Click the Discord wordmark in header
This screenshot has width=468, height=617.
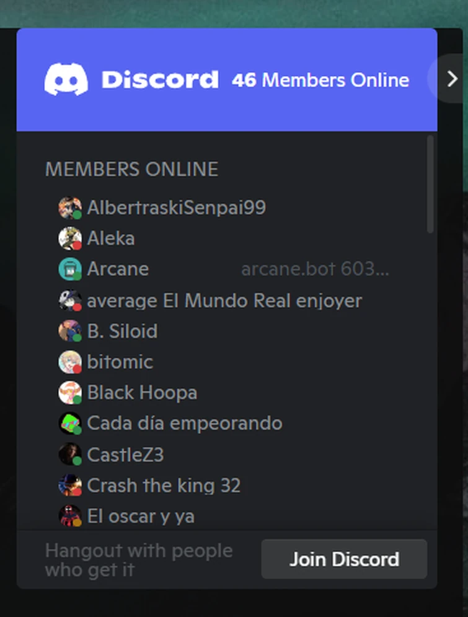[160, 79]
